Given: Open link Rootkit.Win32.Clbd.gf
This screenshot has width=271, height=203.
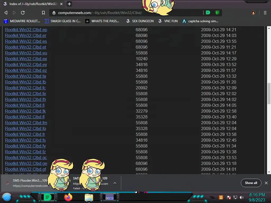Looking at the screenshot, I should [x=26, y=169].
